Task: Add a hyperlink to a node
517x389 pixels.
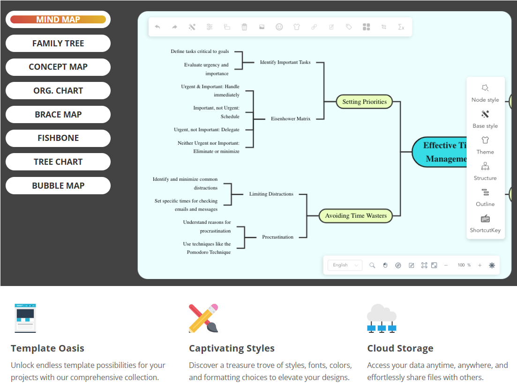Action: [x=314, y=27]
